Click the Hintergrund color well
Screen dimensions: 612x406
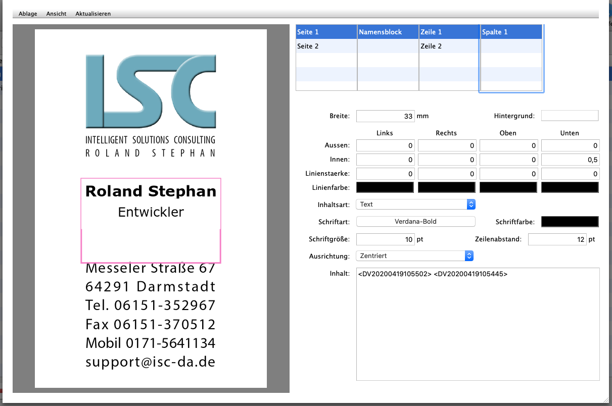tap(570, 116)
